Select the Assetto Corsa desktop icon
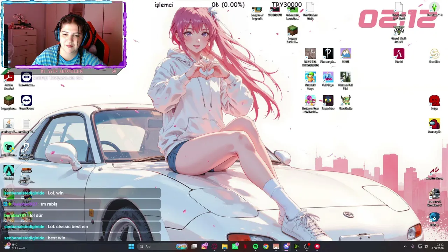 tap(434, 173)
